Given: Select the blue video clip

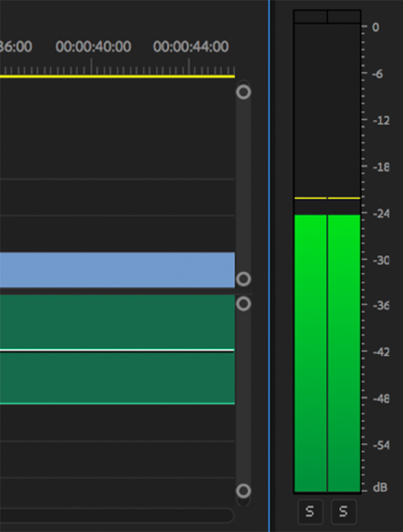Looking at the screenshot, I should (x=116, y=270).
